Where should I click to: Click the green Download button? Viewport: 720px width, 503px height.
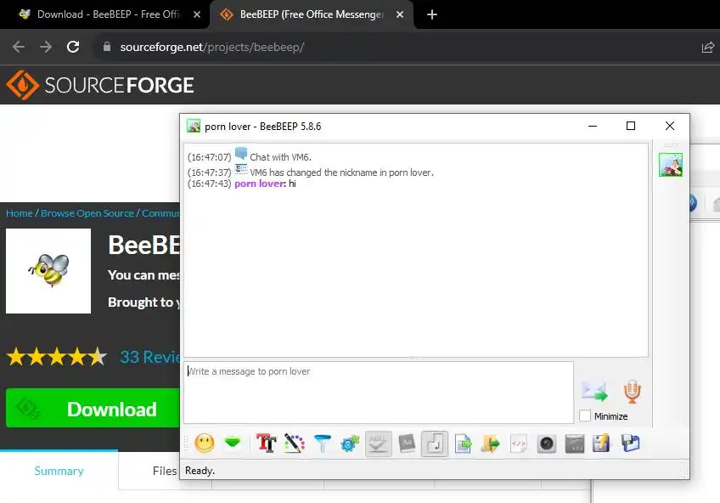tap(93, 409)
